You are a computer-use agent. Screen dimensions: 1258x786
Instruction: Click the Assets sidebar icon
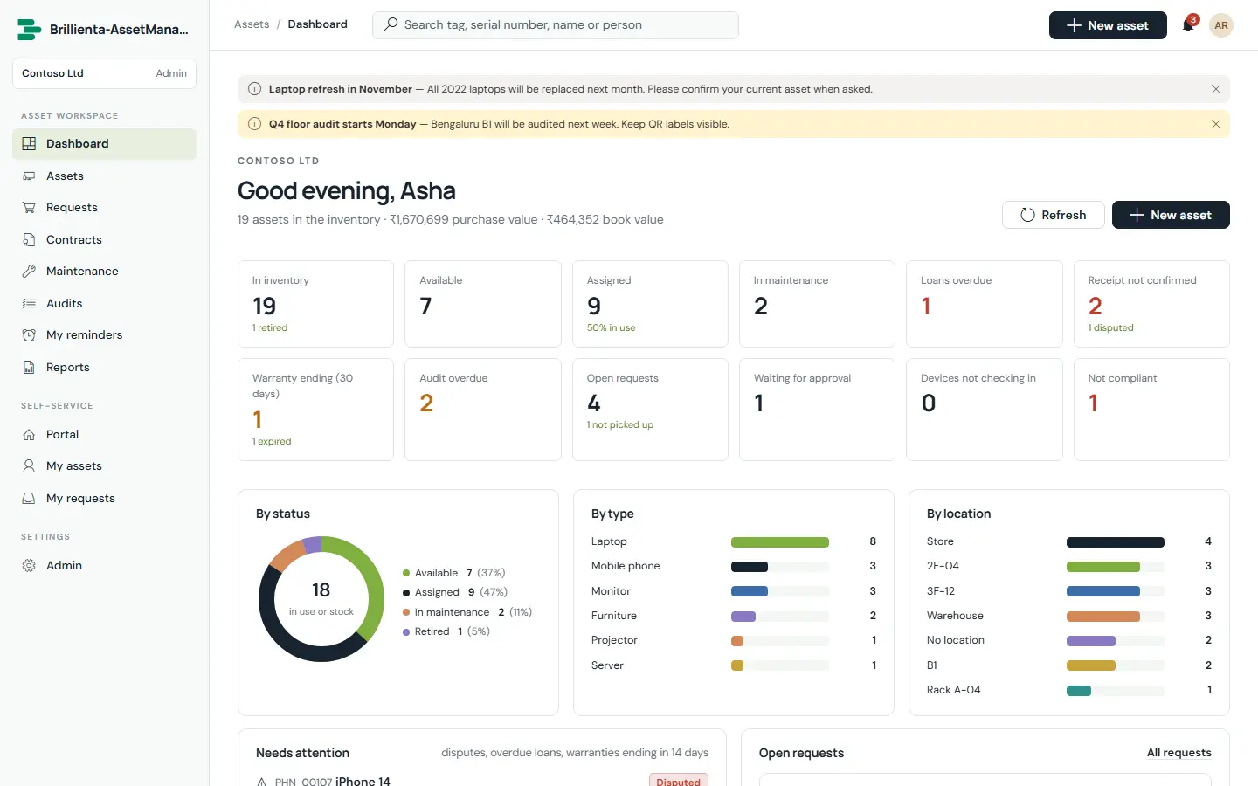pyautogui.click(x=29, y=176)
